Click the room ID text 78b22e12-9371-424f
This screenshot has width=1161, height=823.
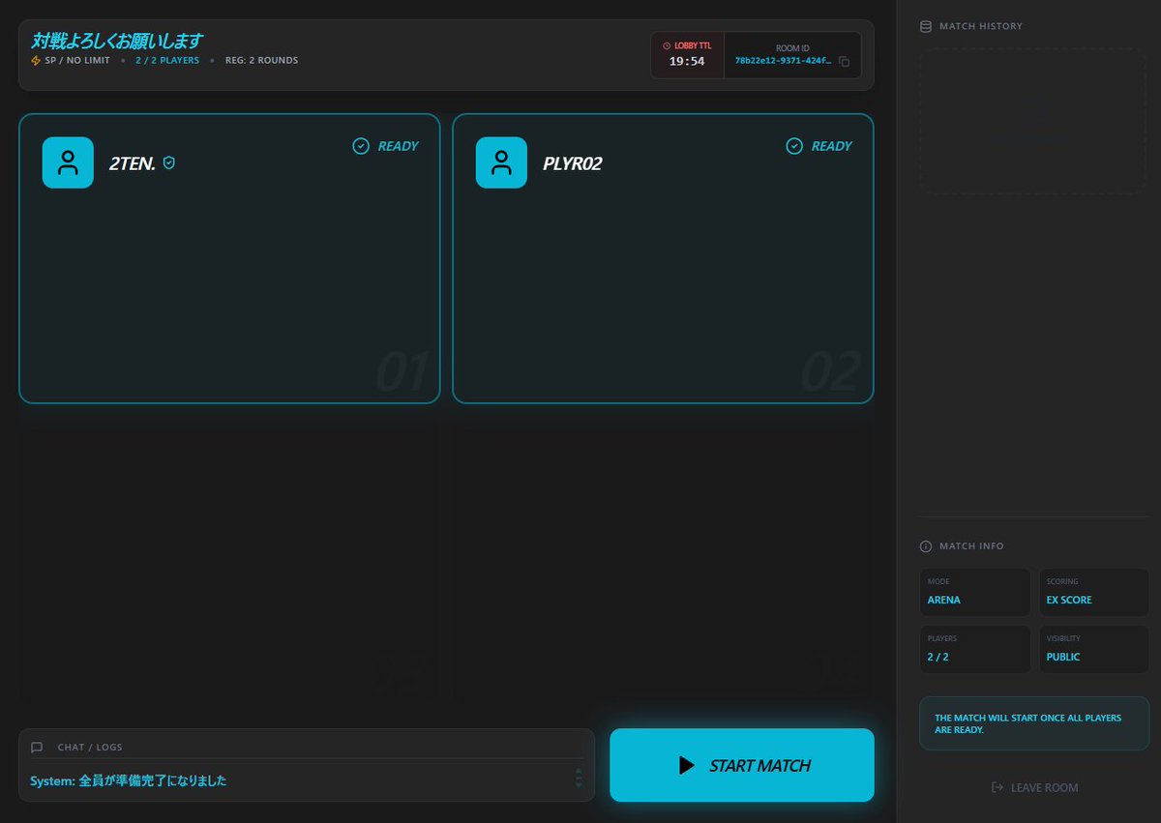[x=783, y=60]
